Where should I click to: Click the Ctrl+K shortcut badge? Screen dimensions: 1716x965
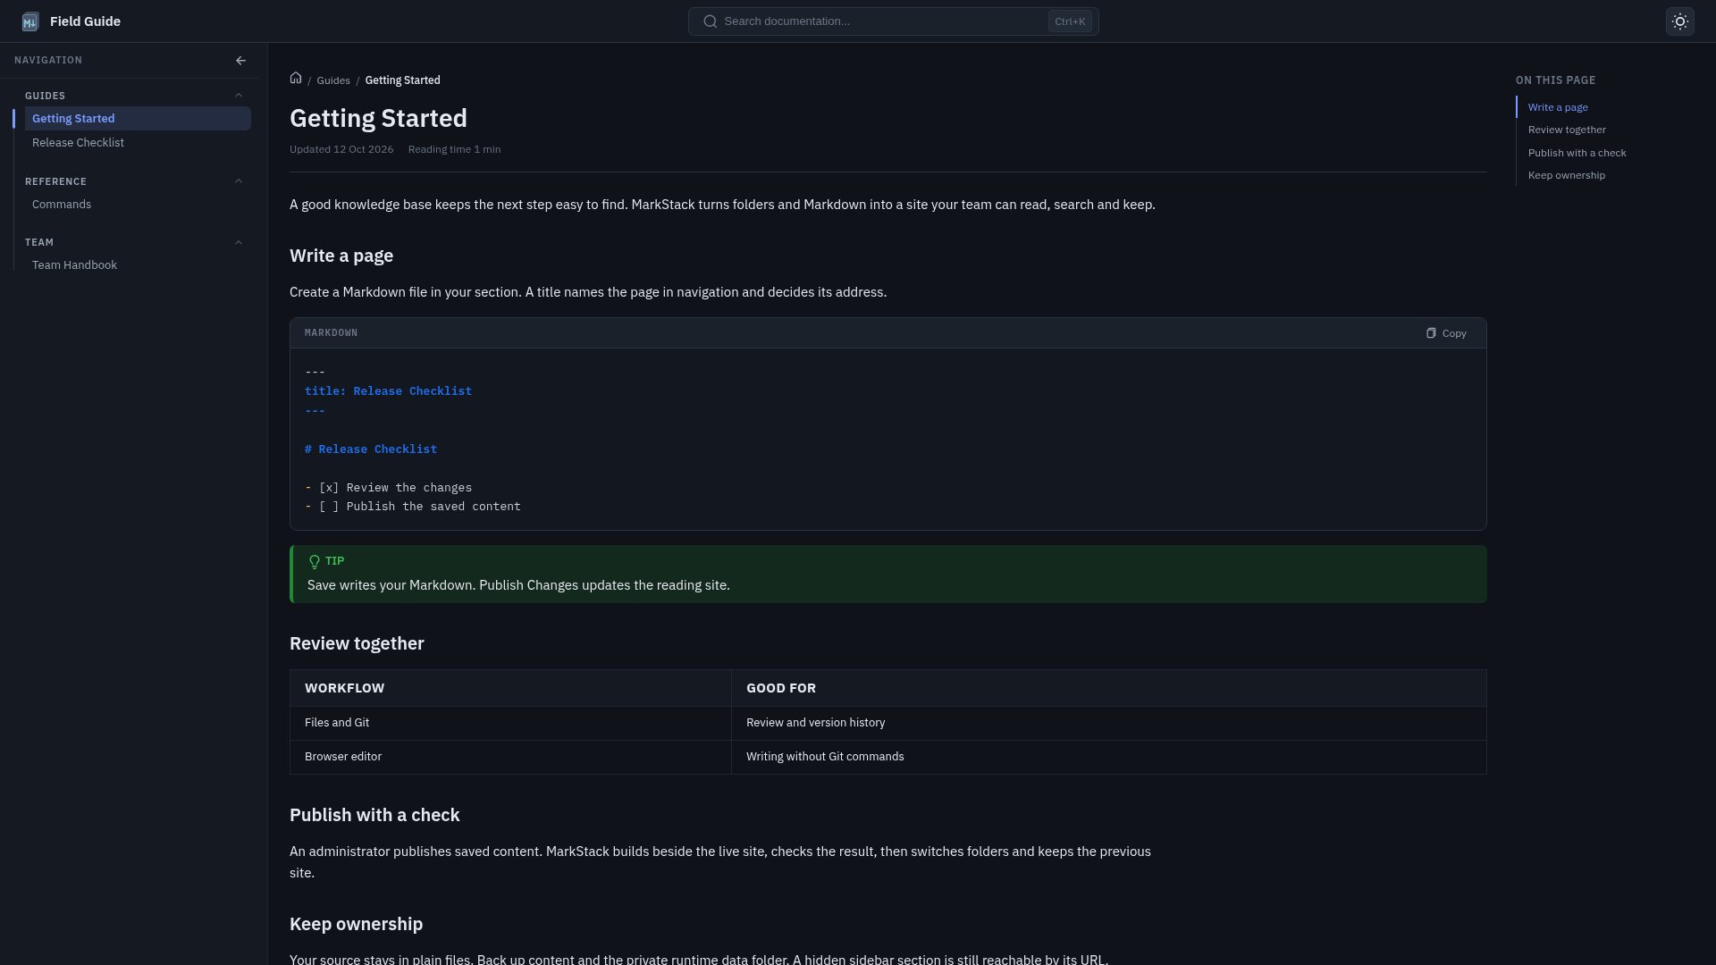coord(1070,21)
